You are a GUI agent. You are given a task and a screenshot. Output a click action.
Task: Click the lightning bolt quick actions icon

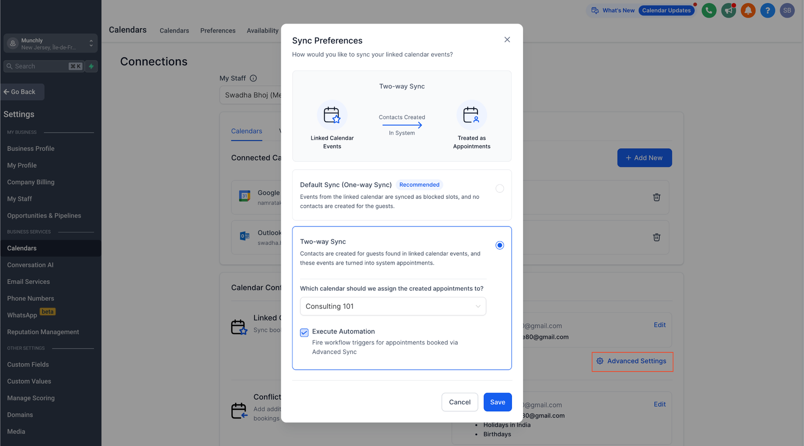91,66
